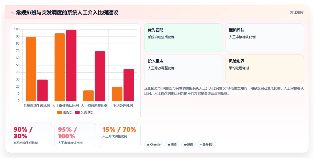The width and height of the screenshot is (314, 158).
Task: Click the red 实施难度 legend swatch
Action: tap(77, 112)
